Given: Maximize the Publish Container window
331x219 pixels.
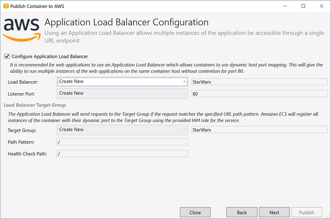Looking at the screenshot, I should pos(303,6).
